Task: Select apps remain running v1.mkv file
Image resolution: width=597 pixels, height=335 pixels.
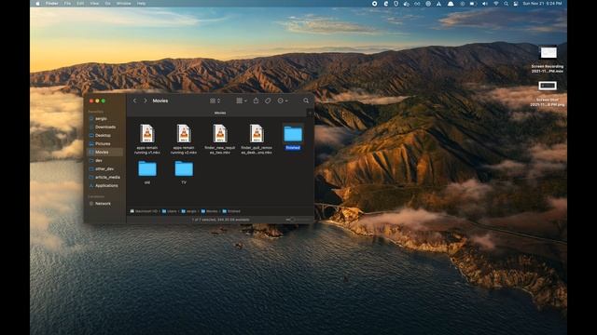Action: click(x=147, y=139)
